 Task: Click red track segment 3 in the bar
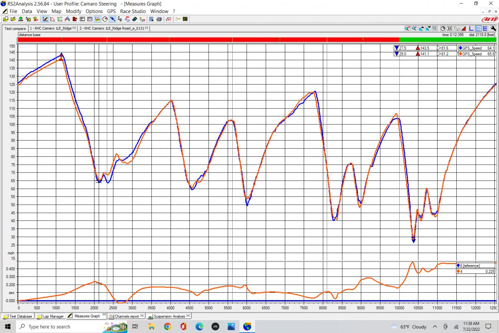[x=279, y=40]
